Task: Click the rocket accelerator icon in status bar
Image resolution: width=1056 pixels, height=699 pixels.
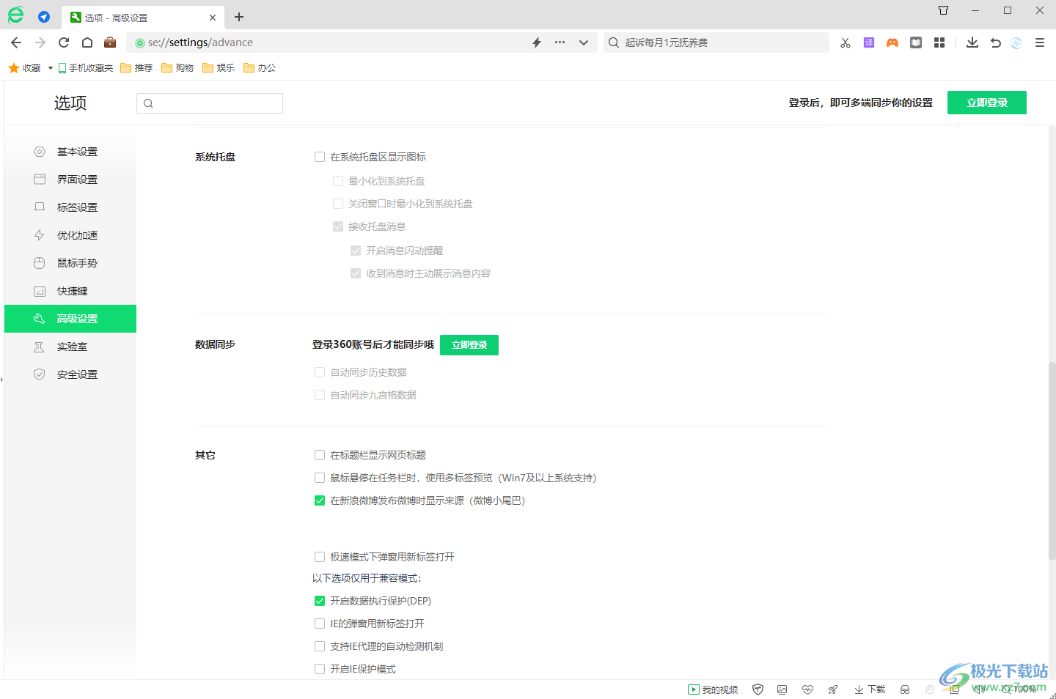Action: click(x=833, y=689)
